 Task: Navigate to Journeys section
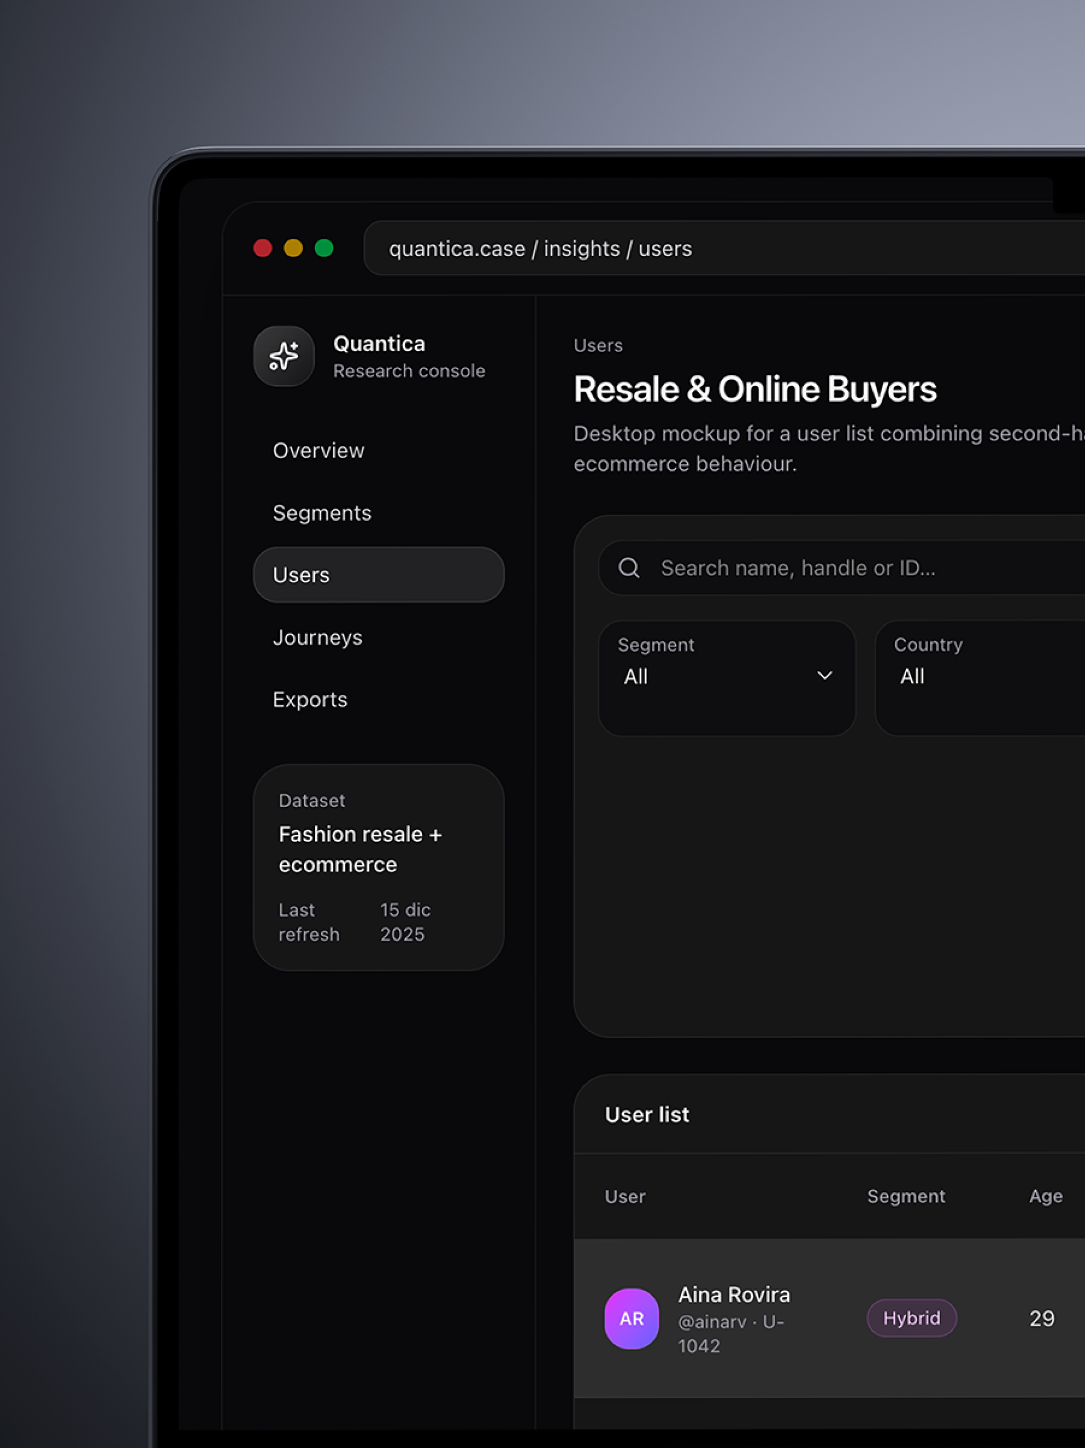click(x=317, y=638)
